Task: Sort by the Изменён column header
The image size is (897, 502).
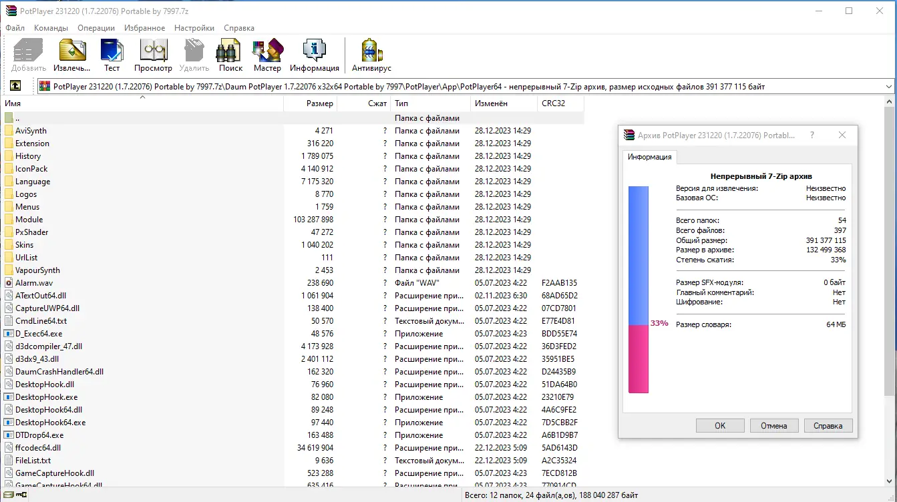Action: tap(504, 103)
